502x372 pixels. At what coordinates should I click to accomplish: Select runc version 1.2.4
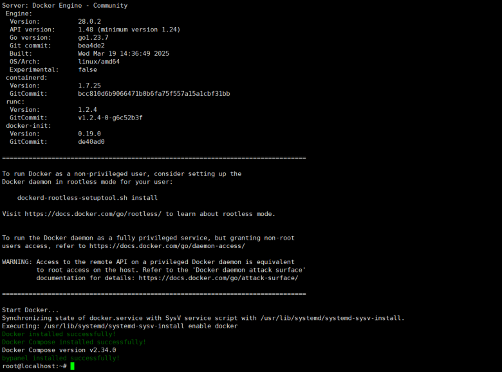click(88, 109)
